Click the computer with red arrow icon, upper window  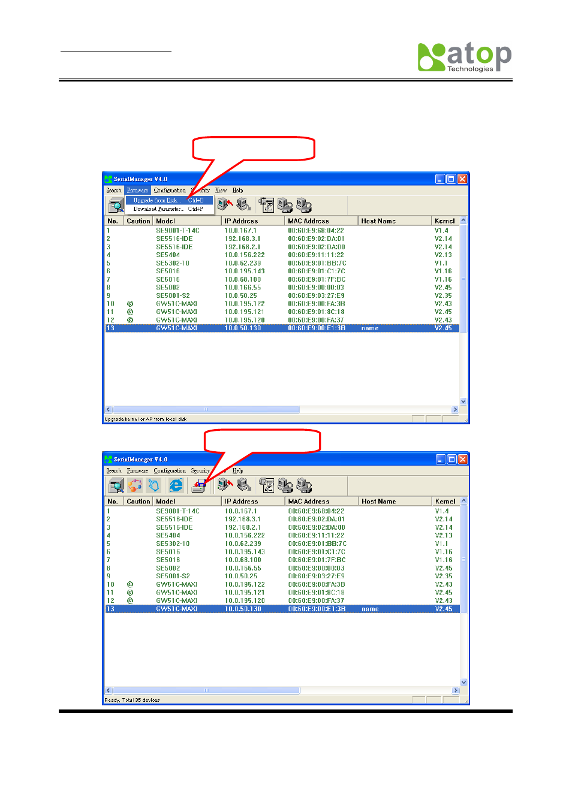[225, 205]
